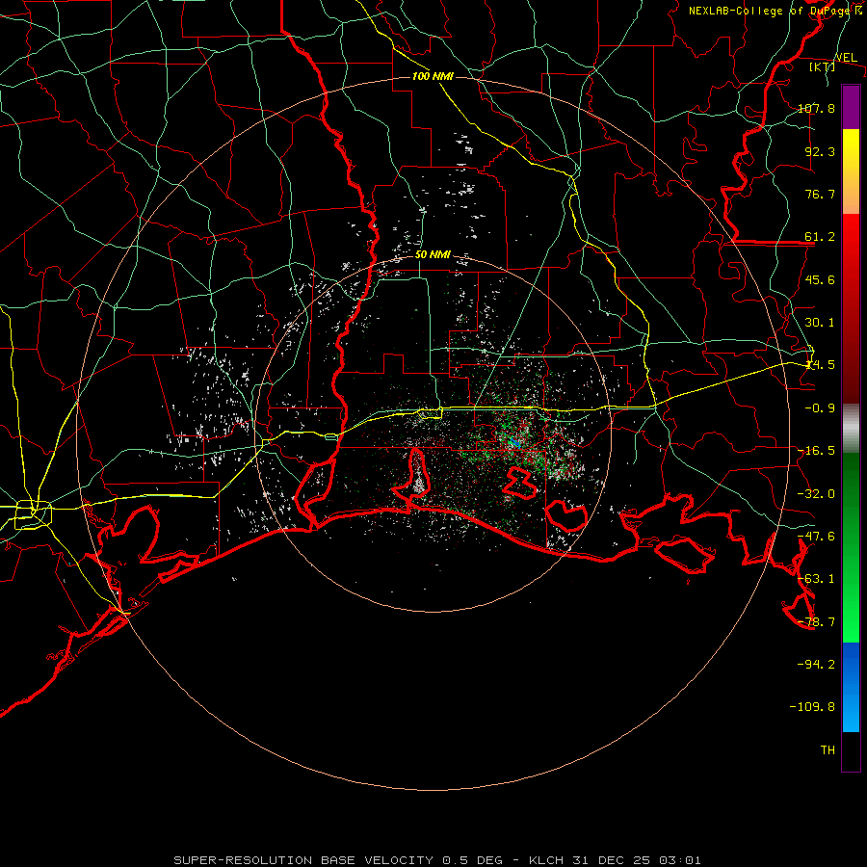This screenshot has width=867, height=867.
Task: Click the [KT] units label
Action: (823, 66)
